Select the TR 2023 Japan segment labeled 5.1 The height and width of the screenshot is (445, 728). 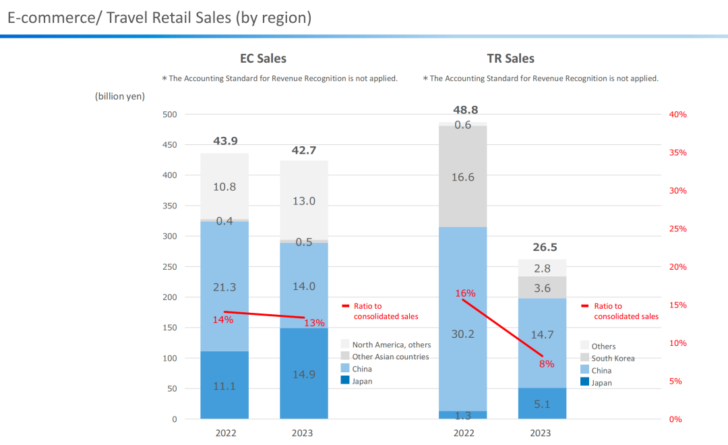(x=543, y=405)
